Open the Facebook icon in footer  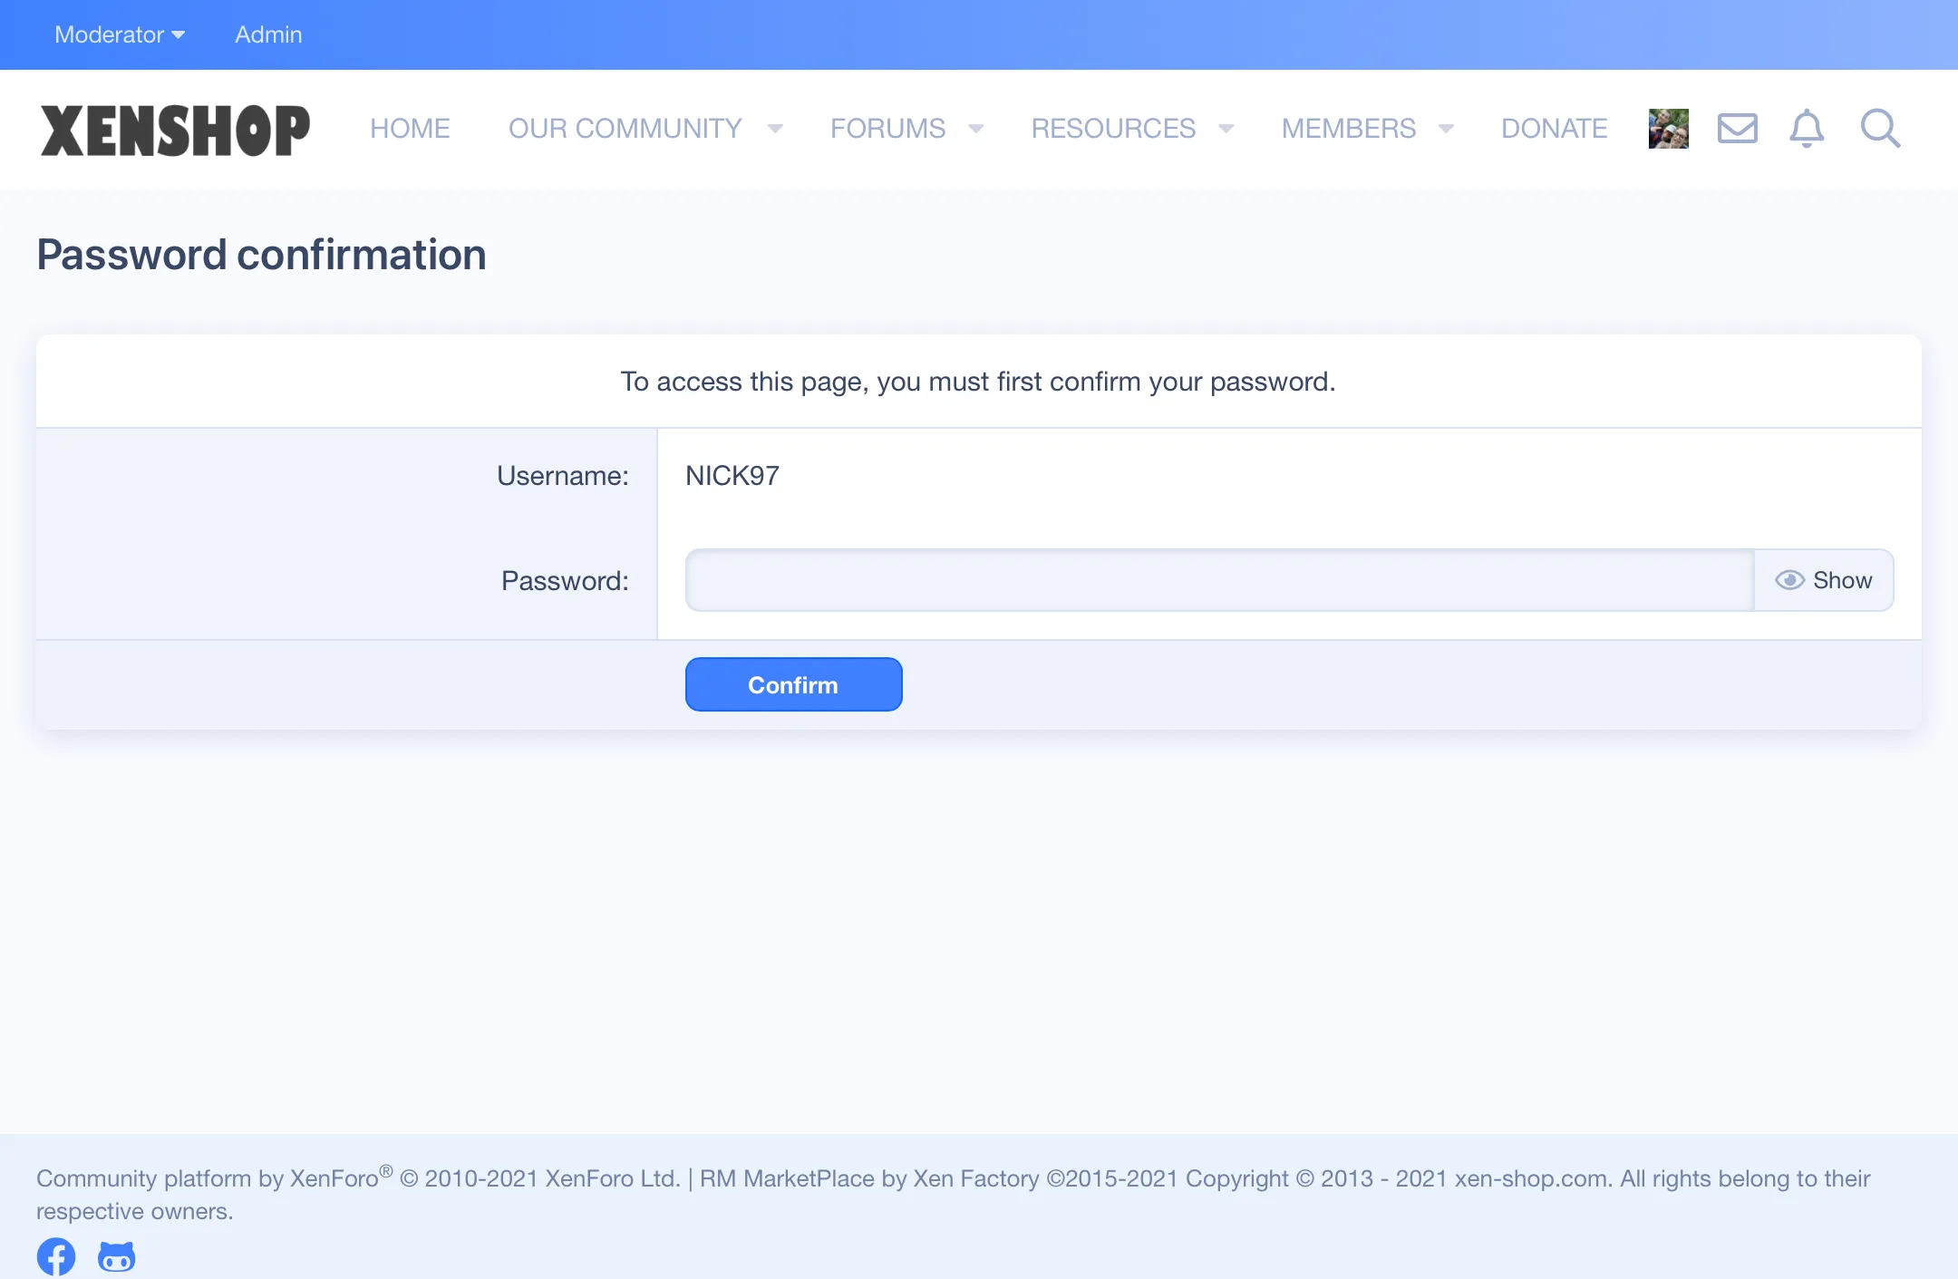pyautogui.click(x=56, y=1256)
